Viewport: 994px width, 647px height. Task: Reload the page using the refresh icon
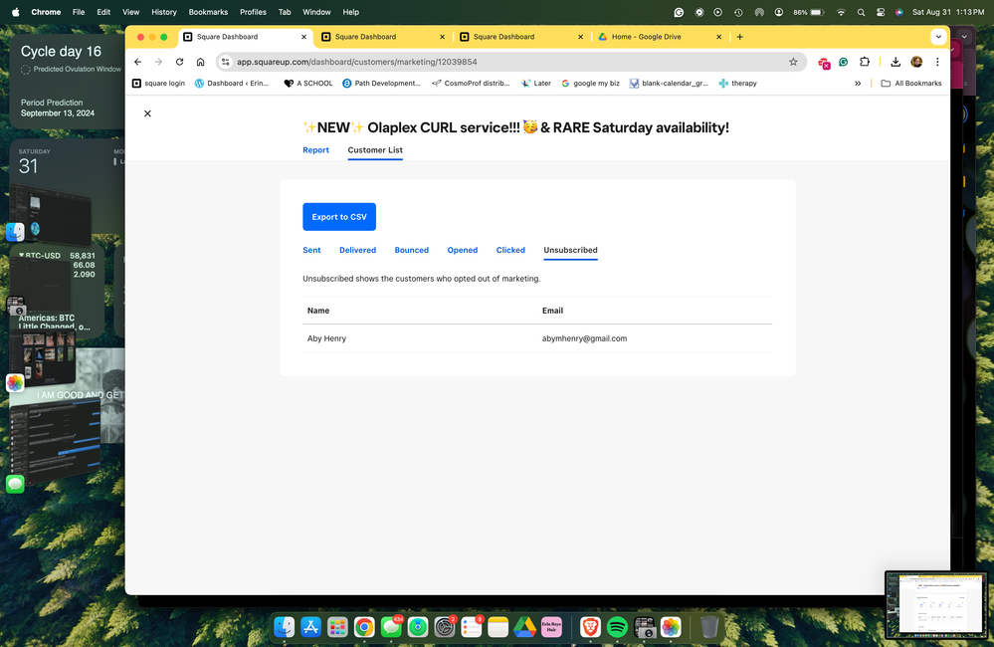(x=179, y=62)
